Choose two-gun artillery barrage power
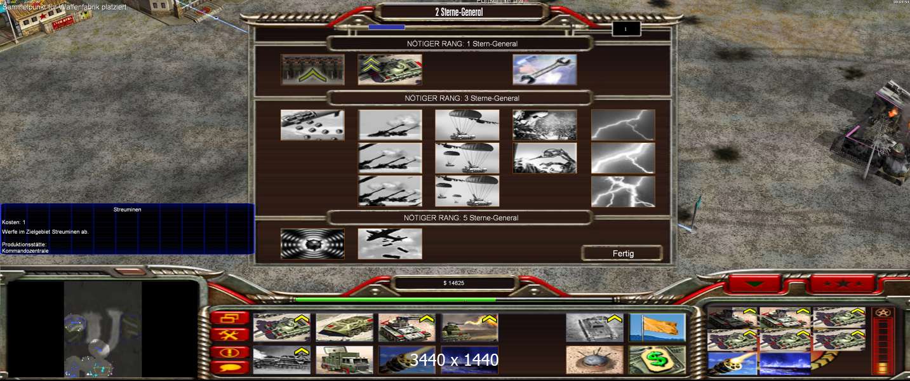 pos(390,158)
